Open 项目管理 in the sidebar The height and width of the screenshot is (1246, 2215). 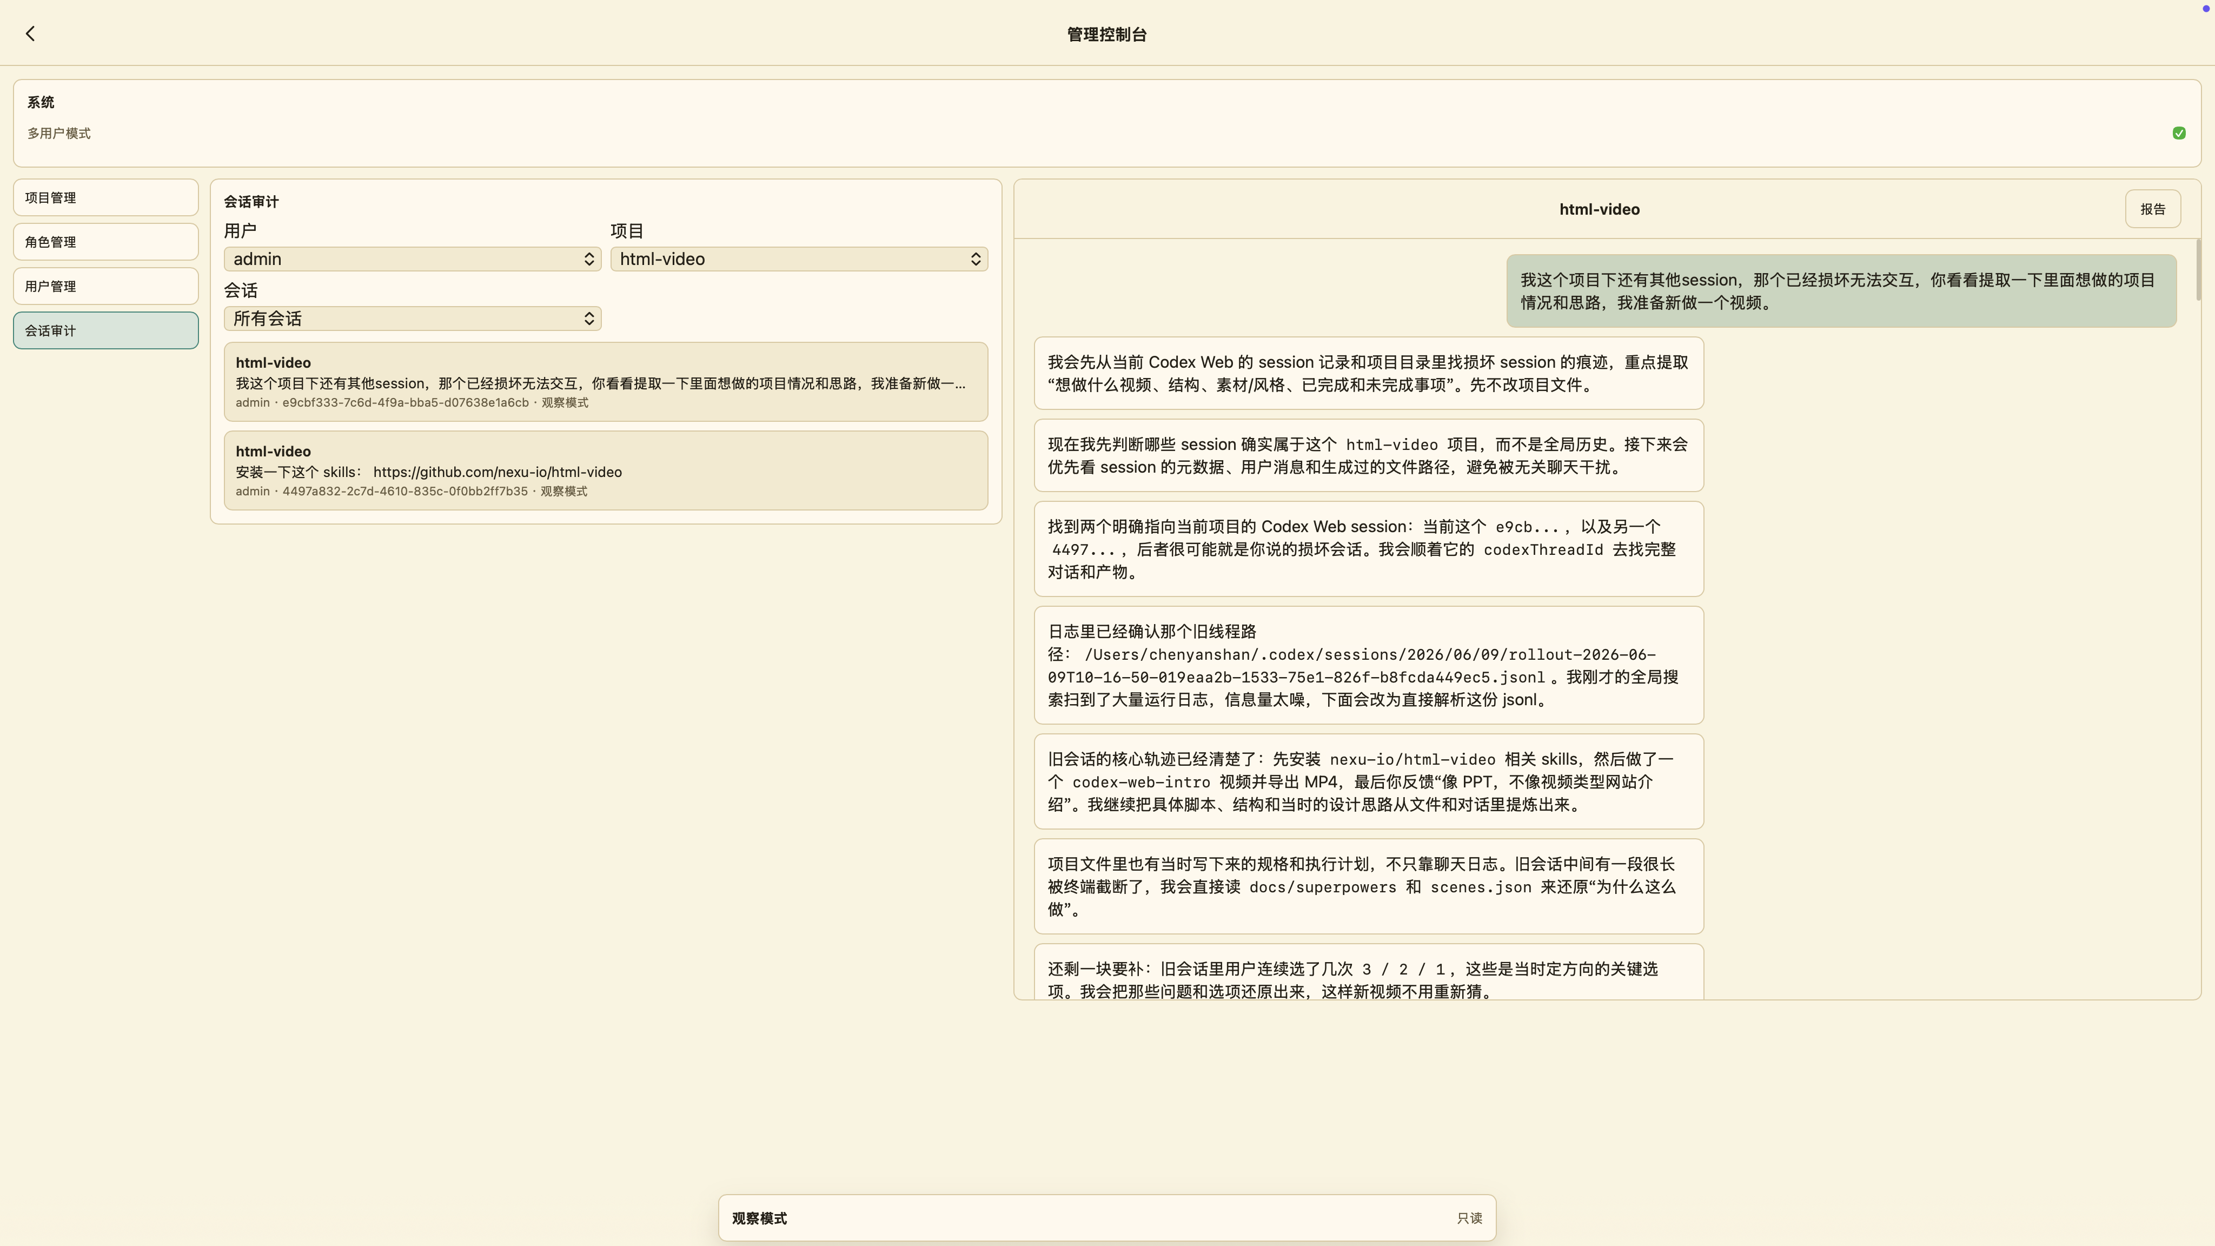point(106,198)
